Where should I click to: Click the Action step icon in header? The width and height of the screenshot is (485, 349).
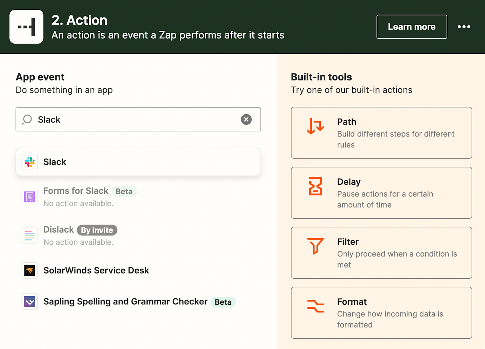tap(26, 27)
